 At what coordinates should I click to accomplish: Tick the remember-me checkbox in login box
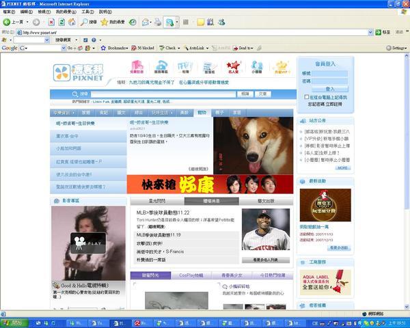tap(306, 97)
